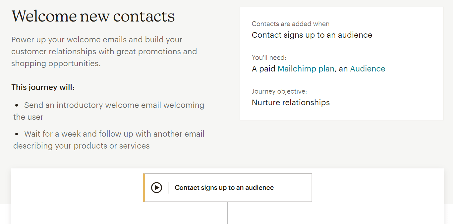Open the Audience link
The width and height of the screenshot is (453, 224).
pyautogui.click(x=368, y=69)
